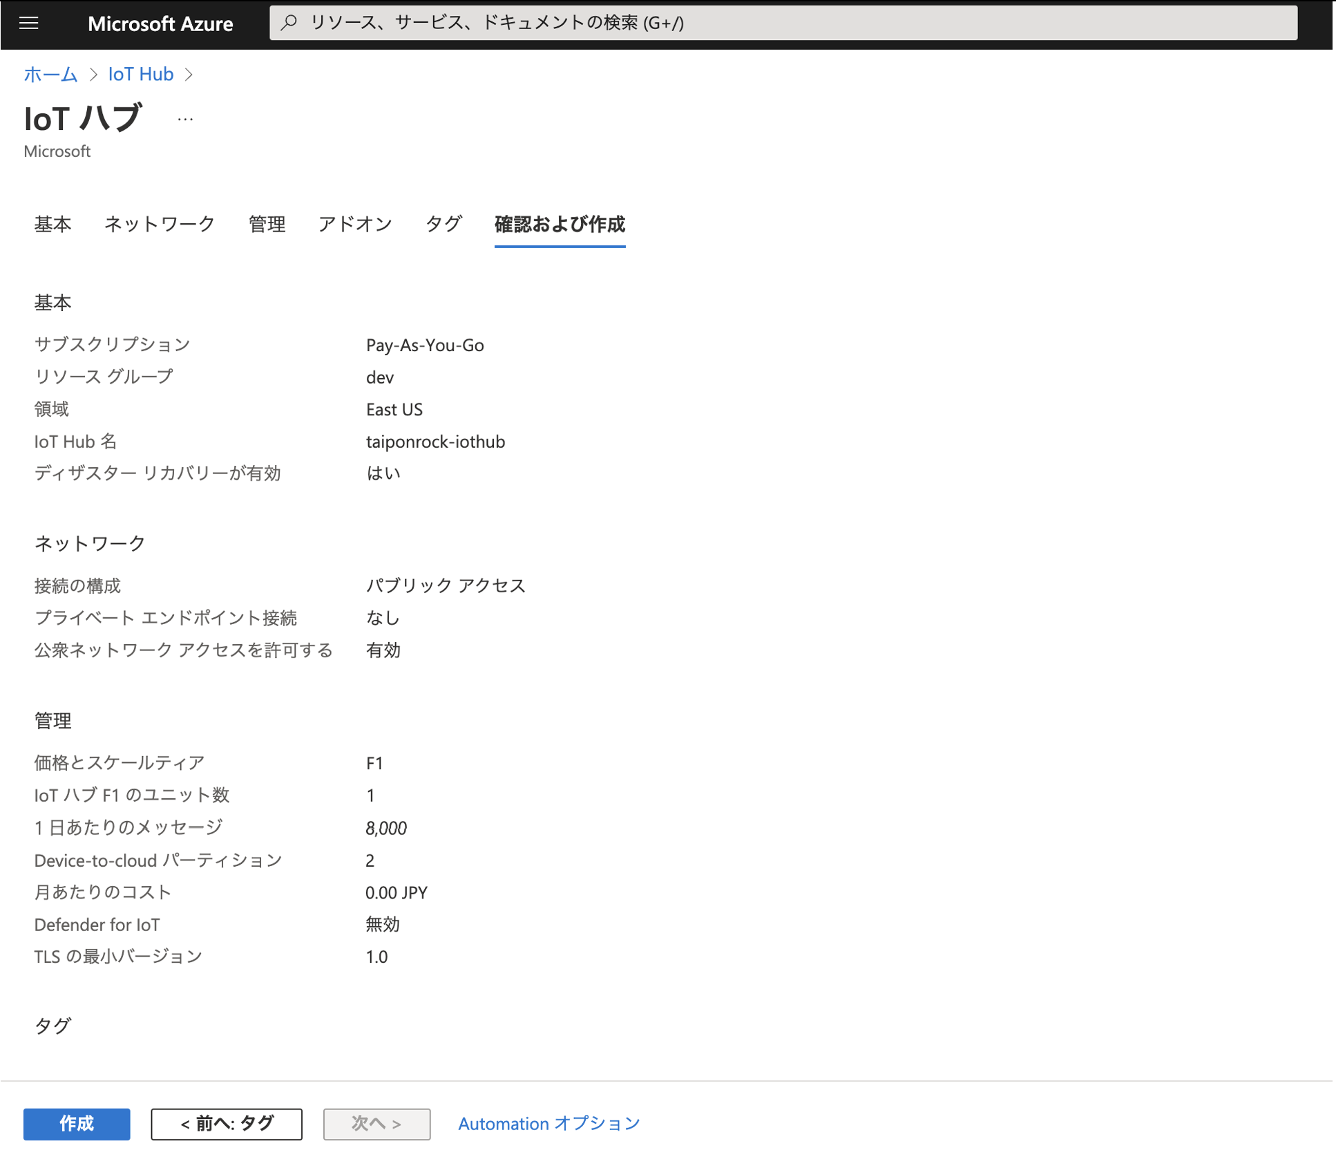
Task: Open the IoT Hub breadcrumb link
Action: pos(140,74)
